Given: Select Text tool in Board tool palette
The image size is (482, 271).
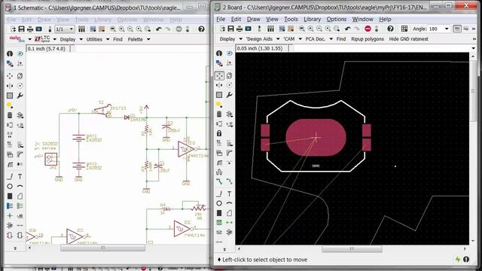Looking at the screenshot, I should pyautogui.click(x=229, y=193).
